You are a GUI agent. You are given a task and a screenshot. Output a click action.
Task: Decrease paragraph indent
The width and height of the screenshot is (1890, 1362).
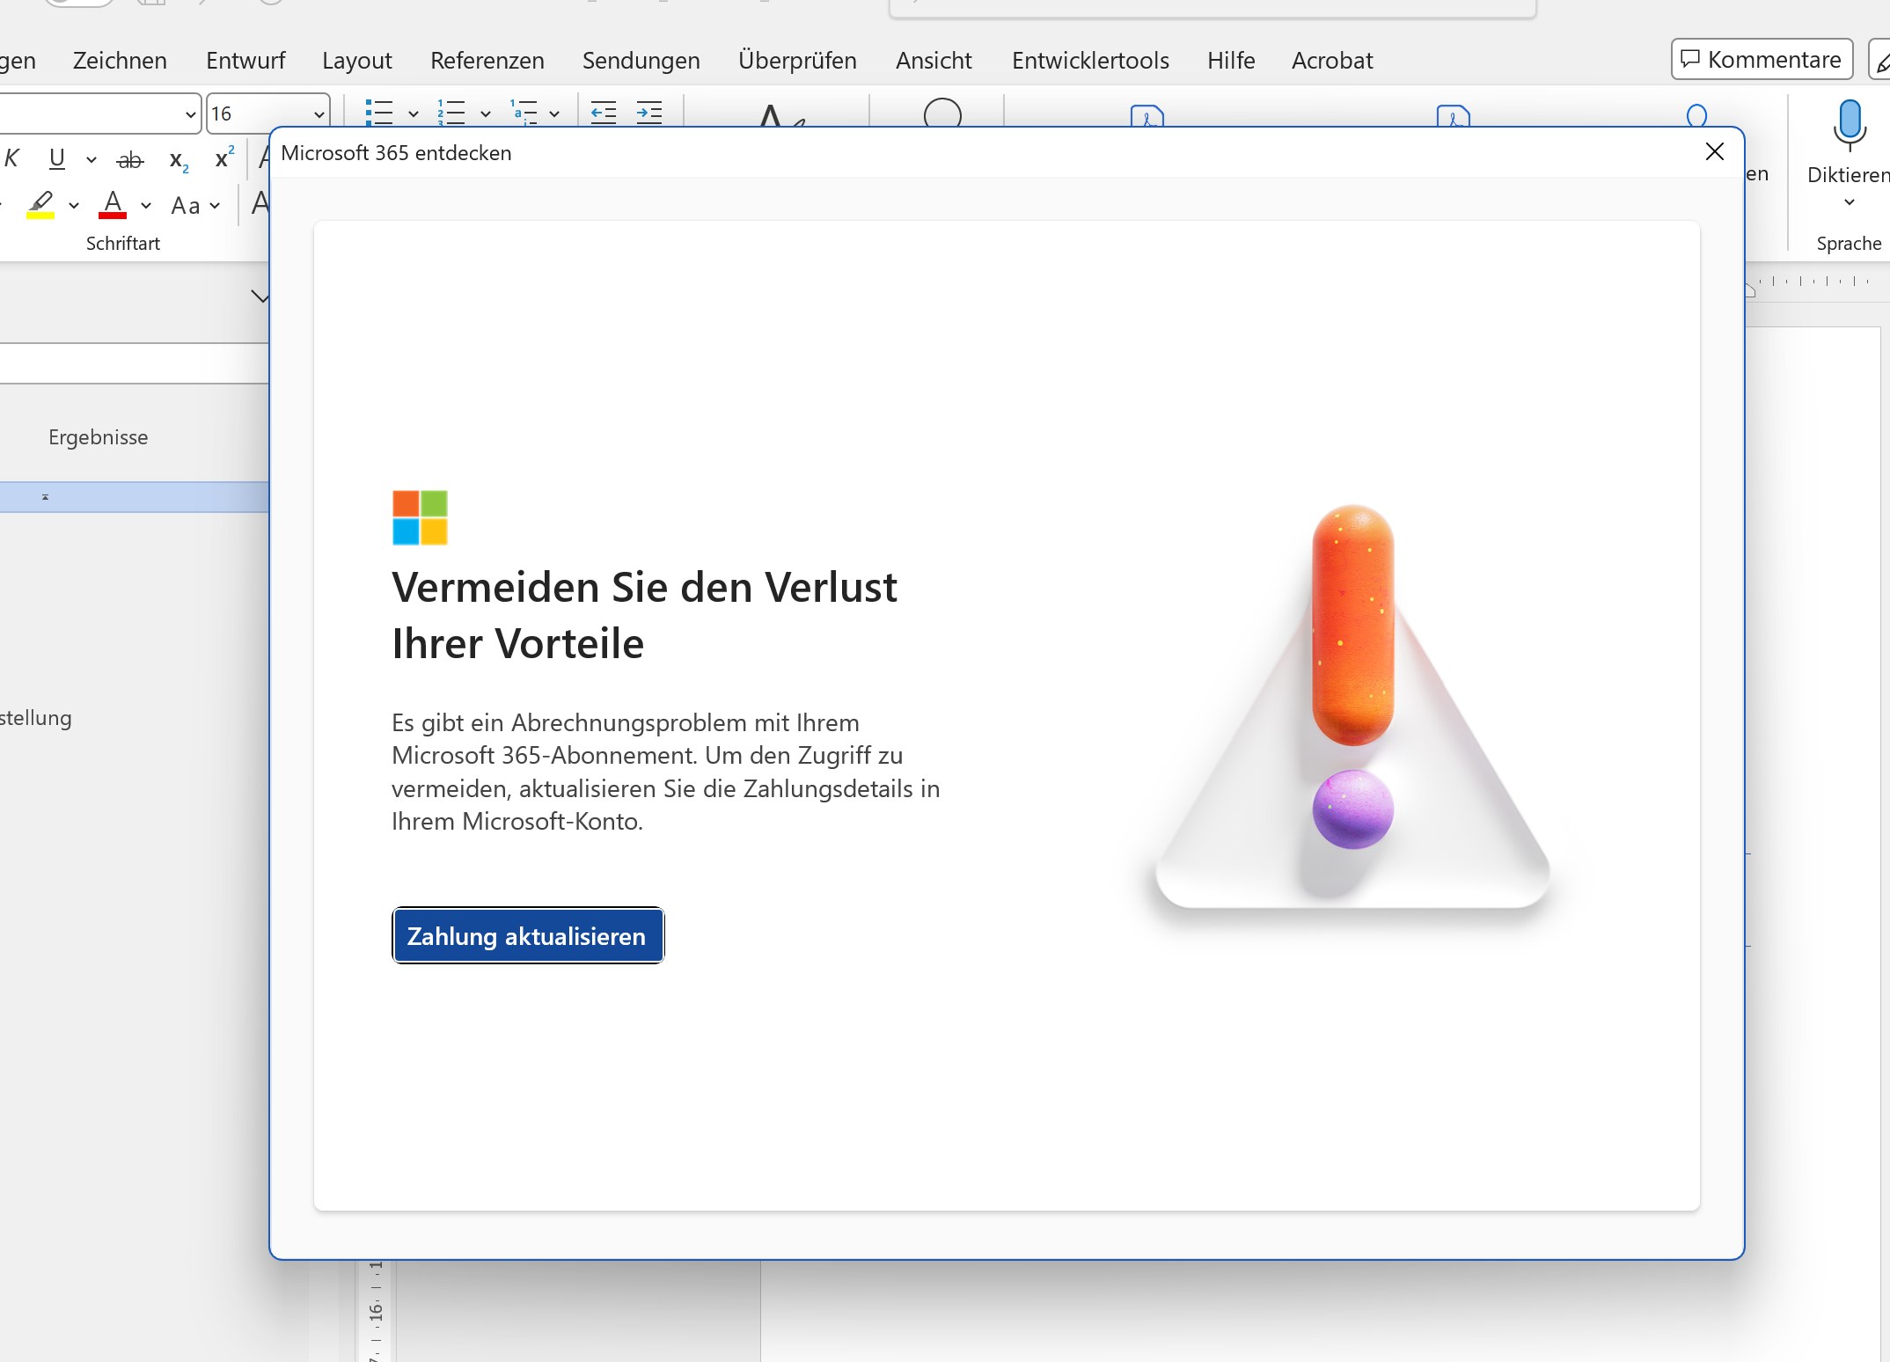pyautogui.click(x=603, y=113)
